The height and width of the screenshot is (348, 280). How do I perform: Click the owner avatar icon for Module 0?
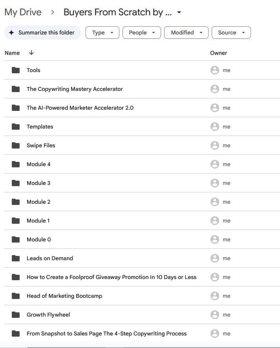(x=214, y=239)
